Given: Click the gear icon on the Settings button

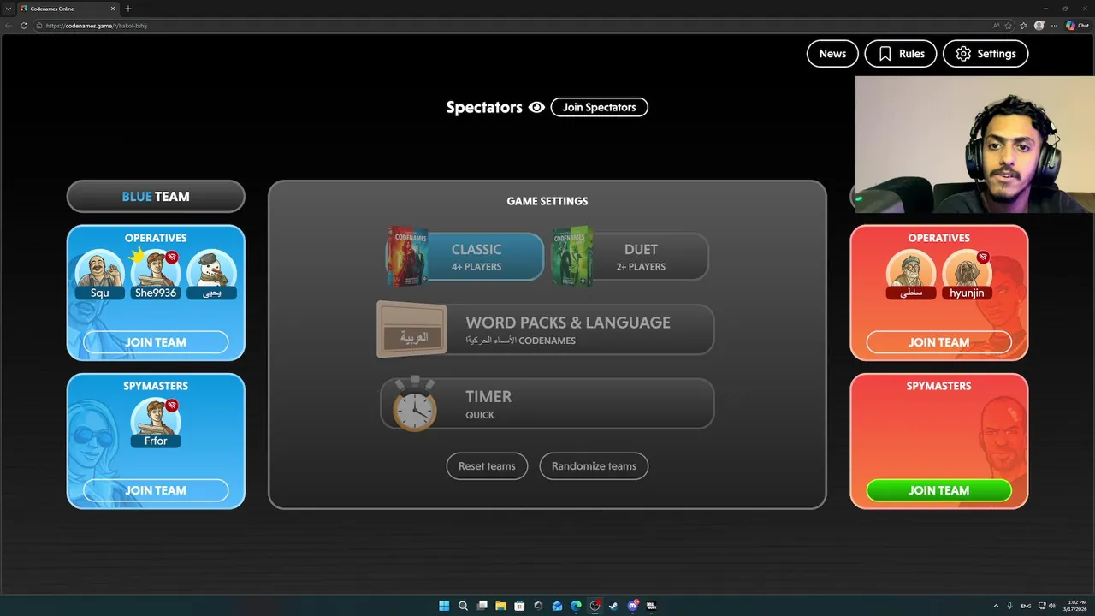Looking at the screenshot, I should point(963,53).
